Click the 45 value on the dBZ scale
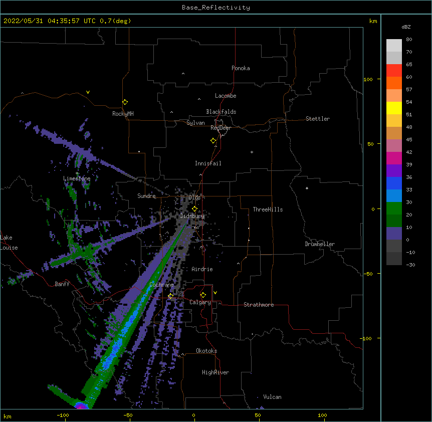The image size is (432, 422). point(409,140)
